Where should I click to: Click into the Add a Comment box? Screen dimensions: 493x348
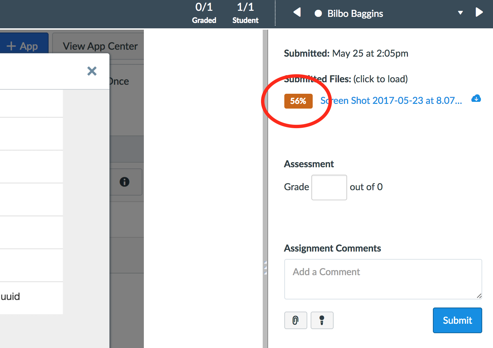tap(383, 279)
